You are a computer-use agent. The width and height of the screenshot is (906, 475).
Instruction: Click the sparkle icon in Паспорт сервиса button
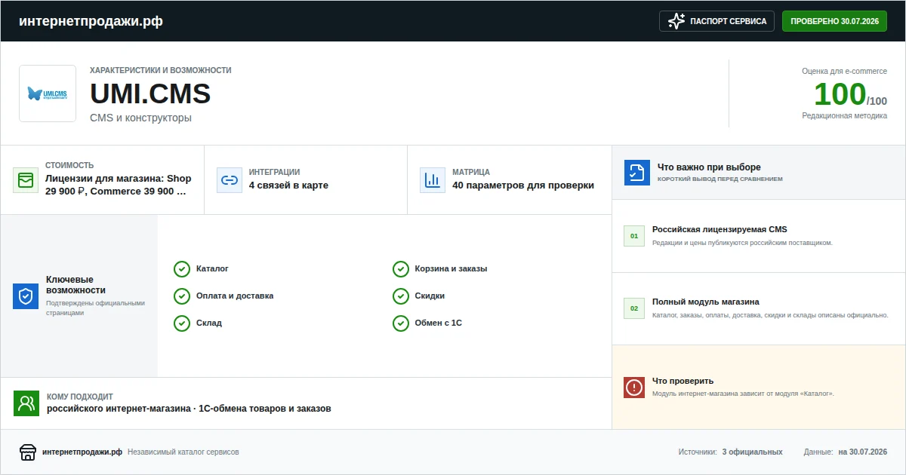676,21
